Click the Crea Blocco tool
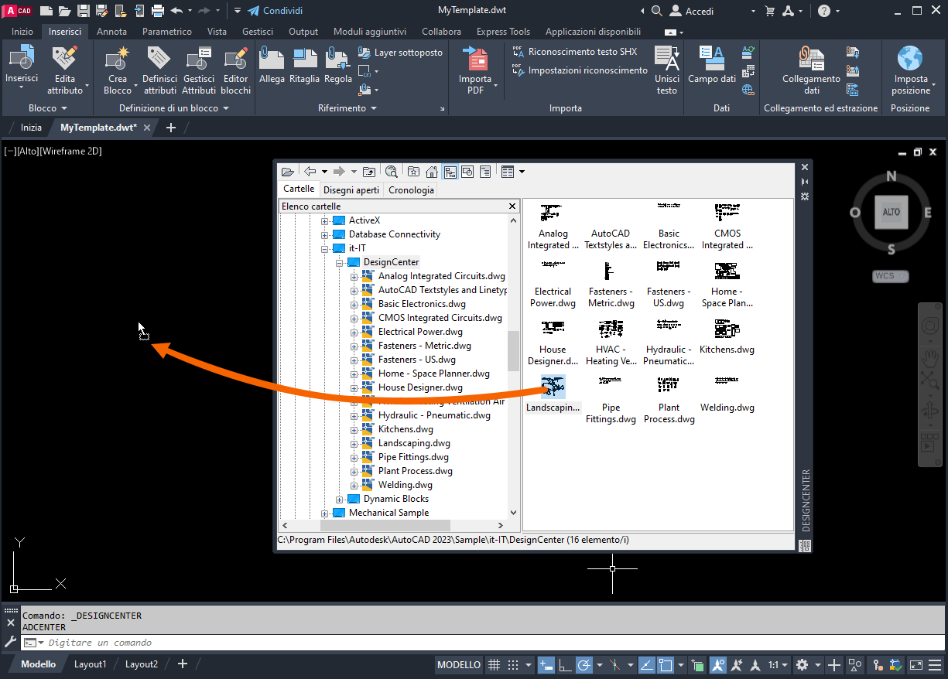 (x=118, y=70)
